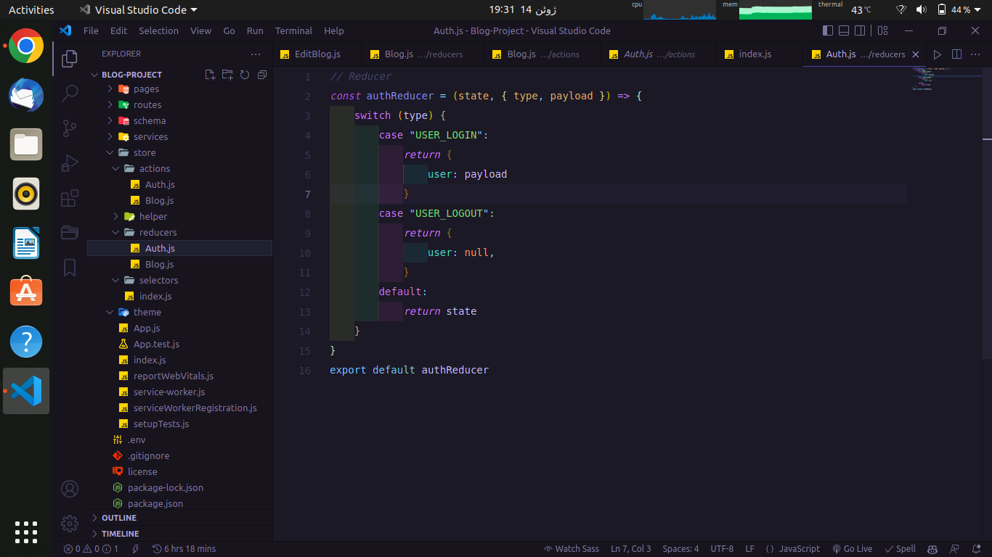The height and width of the screenshot is (557, 992).
Task: Open the Extensions view
Action: 70,197
